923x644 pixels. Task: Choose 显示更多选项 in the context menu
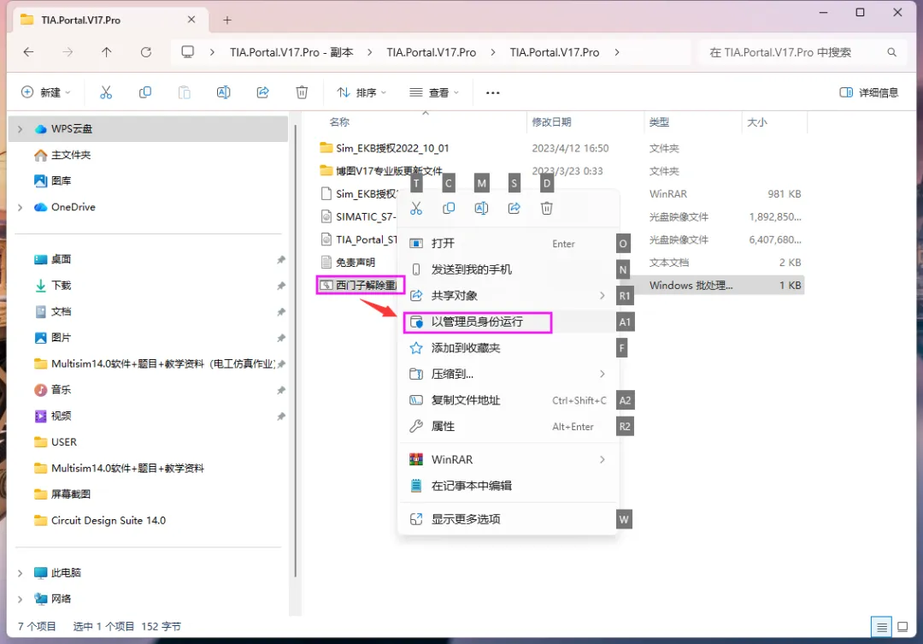[508, 519]
